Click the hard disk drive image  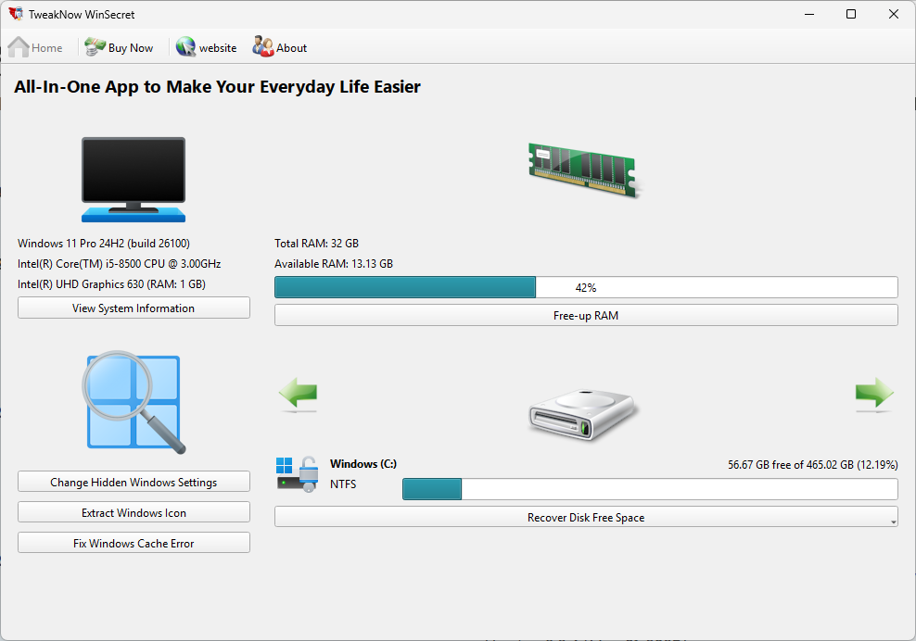coord(583,414)
